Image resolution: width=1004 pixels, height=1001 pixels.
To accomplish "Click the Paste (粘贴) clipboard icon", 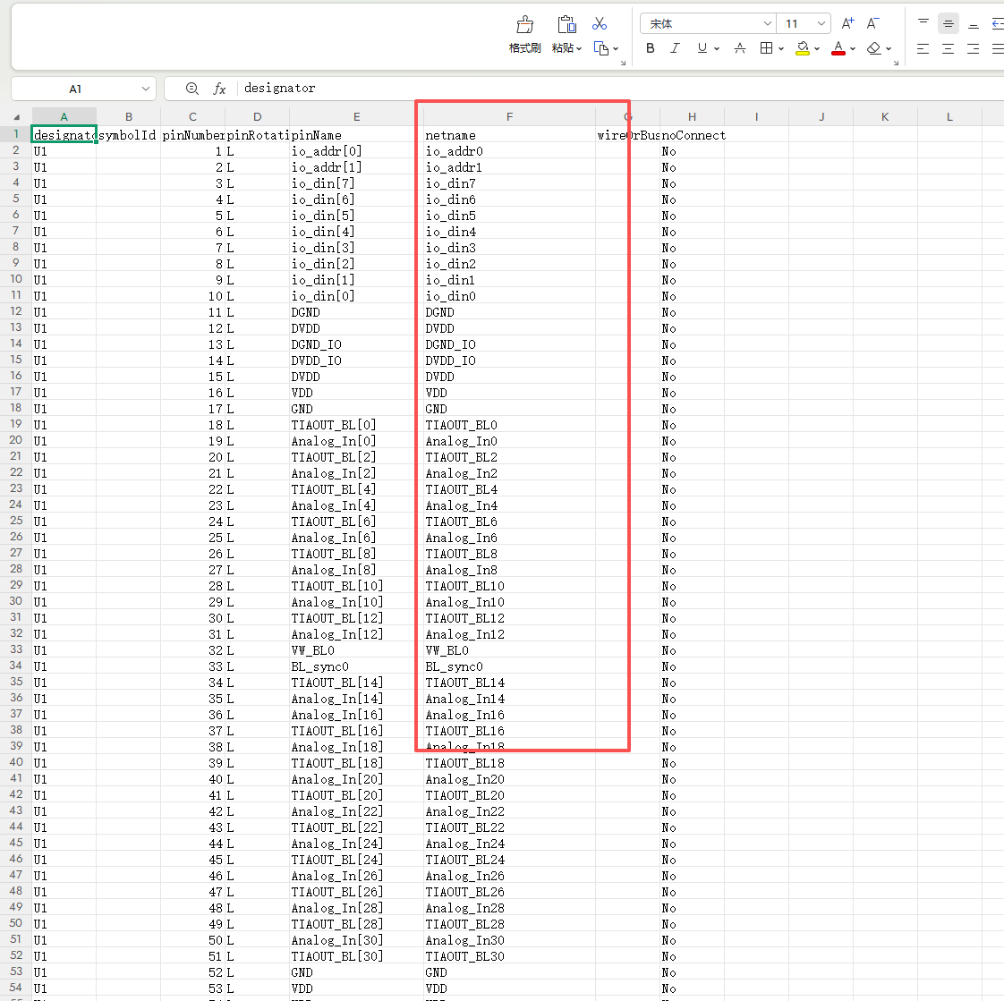I will pyautogui.click(x=566, y=25).
